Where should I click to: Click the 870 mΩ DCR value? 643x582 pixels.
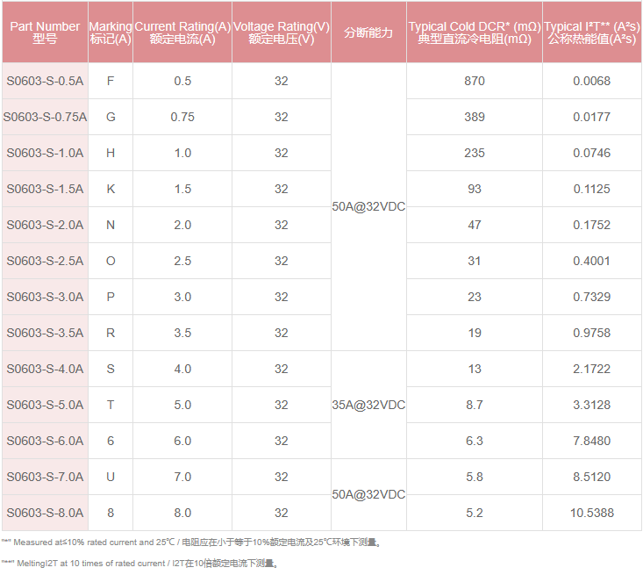(x=475, y=81)
